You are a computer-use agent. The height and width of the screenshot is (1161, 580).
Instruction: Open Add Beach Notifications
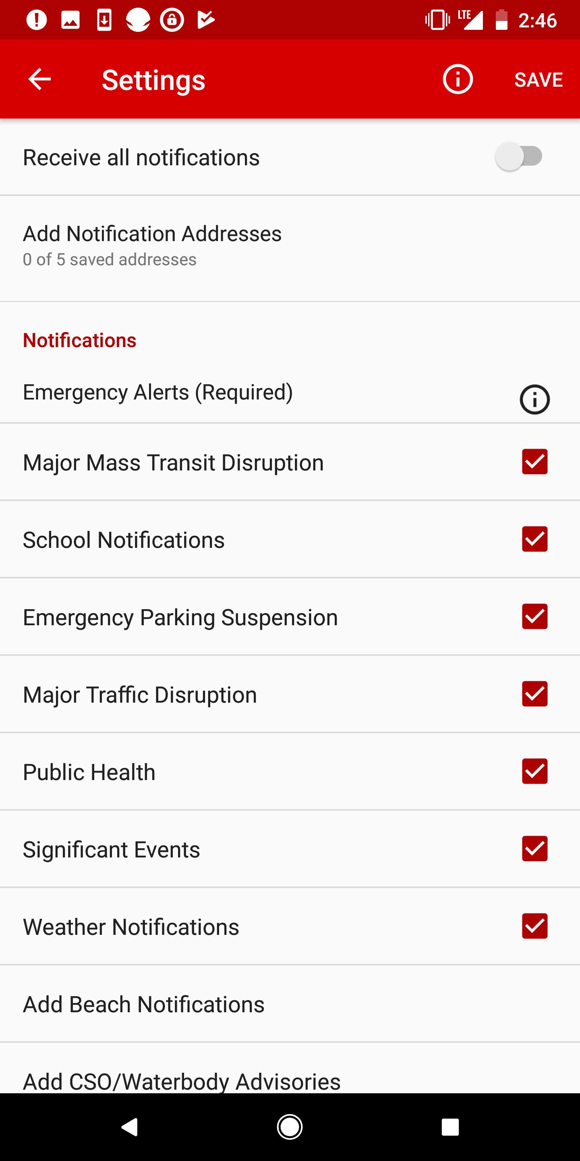(290, 1004)
